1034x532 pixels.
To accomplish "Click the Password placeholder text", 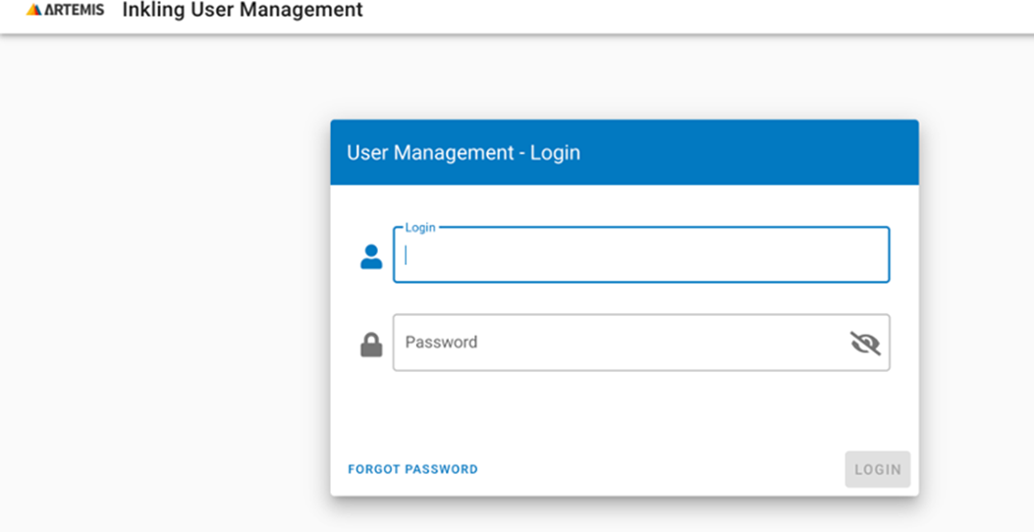I will [x=441, y=343].
